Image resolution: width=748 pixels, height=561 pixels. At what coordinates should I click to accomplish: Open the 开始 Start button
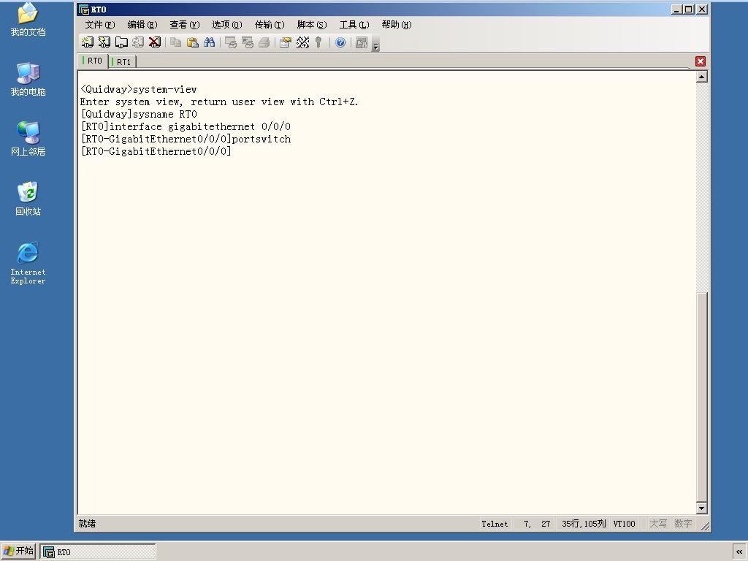pyautogui.click(x=18, y=551)
